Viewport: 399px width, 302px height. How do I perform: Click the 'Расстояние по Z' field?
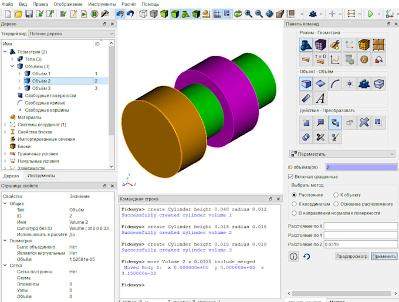click(361, 244)
